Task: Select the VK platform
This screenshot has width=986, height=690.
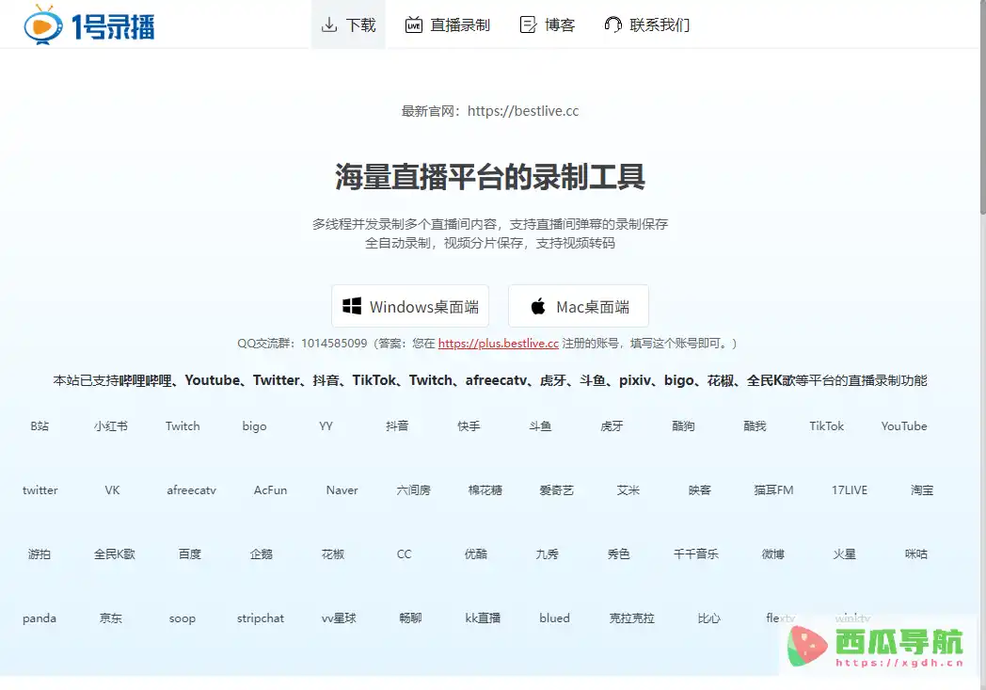Action: (112, 490)
